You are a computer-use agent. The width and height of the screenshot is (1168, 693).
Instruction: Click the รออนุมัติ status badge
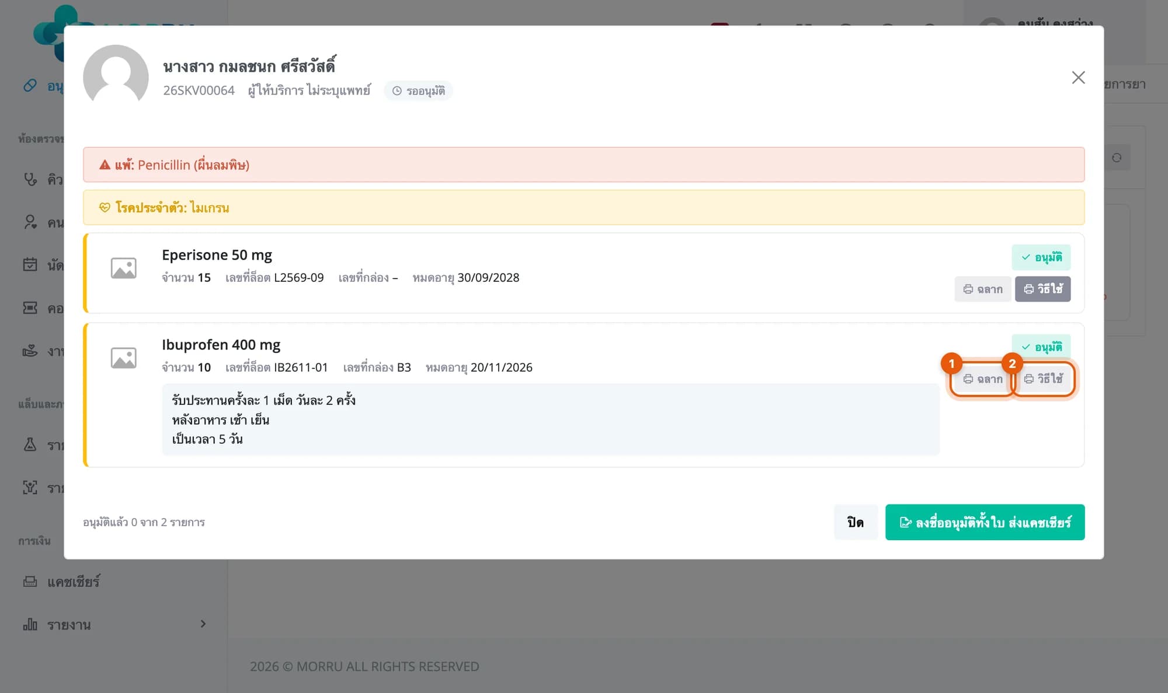pos(418,91)
